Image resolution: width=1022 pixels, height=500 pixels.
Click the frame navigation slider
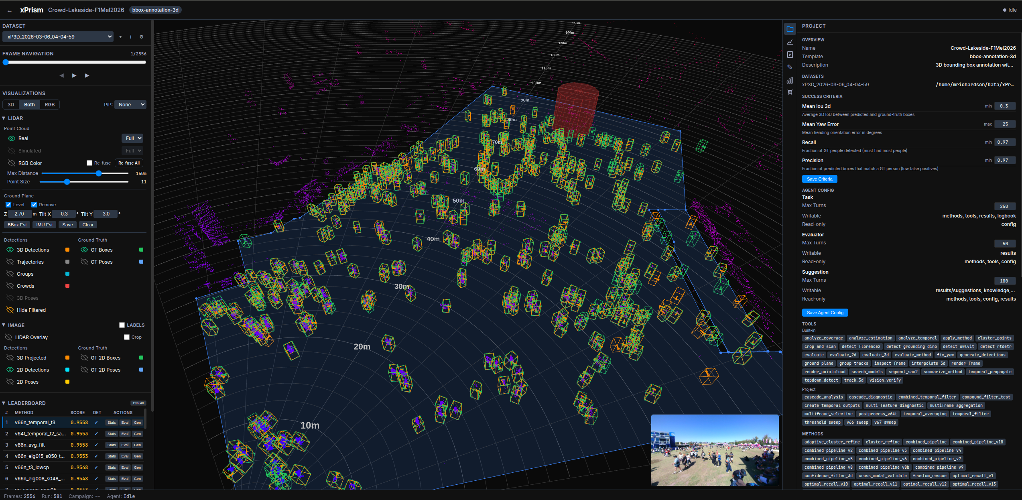74,63
